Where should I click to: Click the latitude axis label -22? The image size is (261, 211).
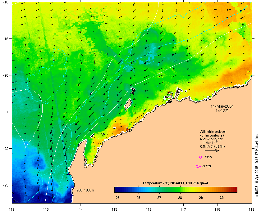(x=6, y=149)
